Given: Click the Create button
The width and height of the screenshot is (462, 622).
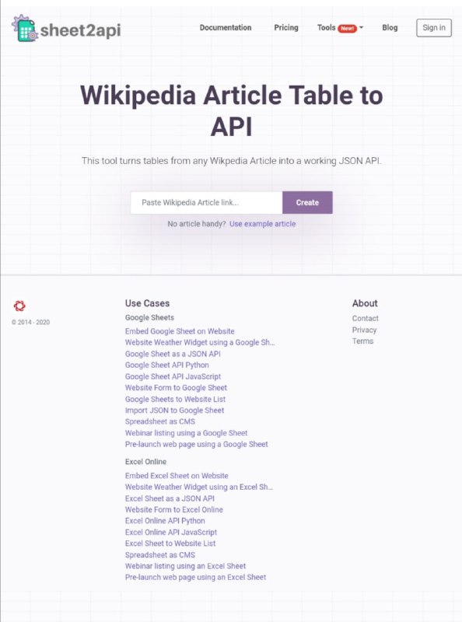Looking at the screenshot, I should coord(307,203).
